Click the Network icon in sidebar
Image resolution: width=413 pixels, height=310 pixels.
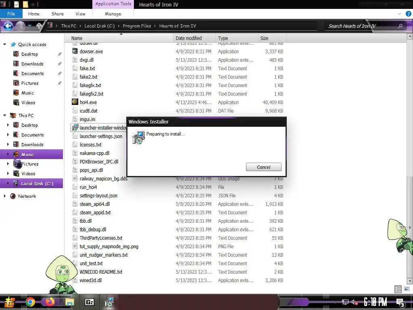pos(13,196)
